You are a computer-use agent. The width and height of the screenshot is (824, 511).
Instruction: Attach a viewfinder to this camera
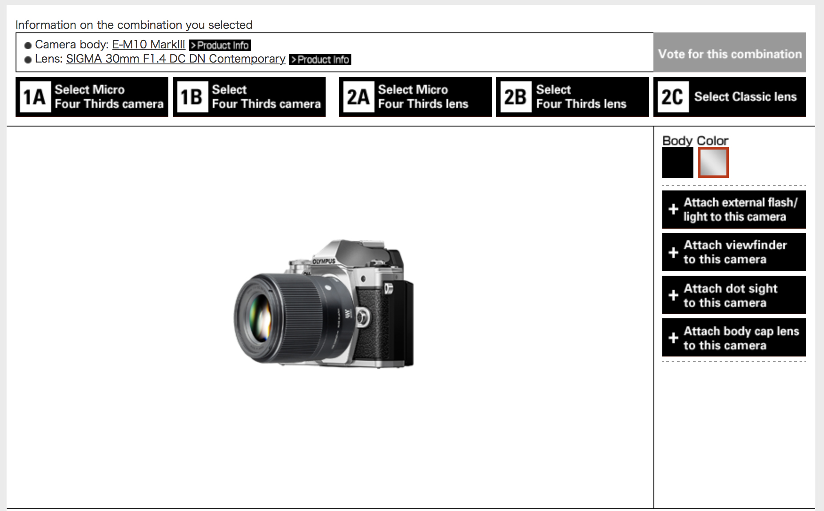[x=733, y=252]
